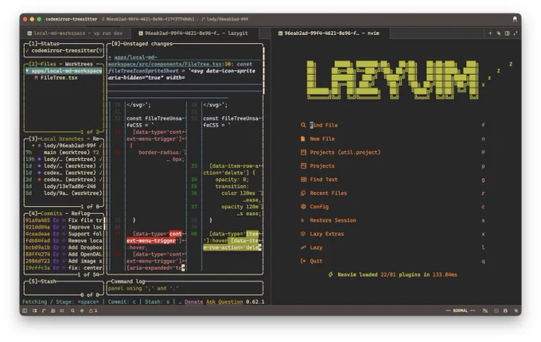
Task: Click the warning indicator showing 1
Action: (93, 311)
